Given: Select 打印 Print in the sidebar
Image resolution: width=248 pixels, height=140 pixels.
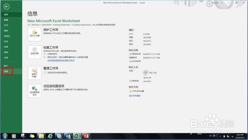Looking at the screenshot, I should point(11,41).
